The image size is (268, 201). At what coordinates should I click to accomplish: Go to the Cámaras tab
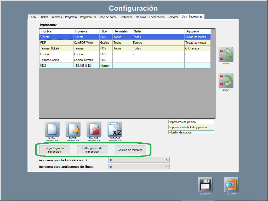173,17
